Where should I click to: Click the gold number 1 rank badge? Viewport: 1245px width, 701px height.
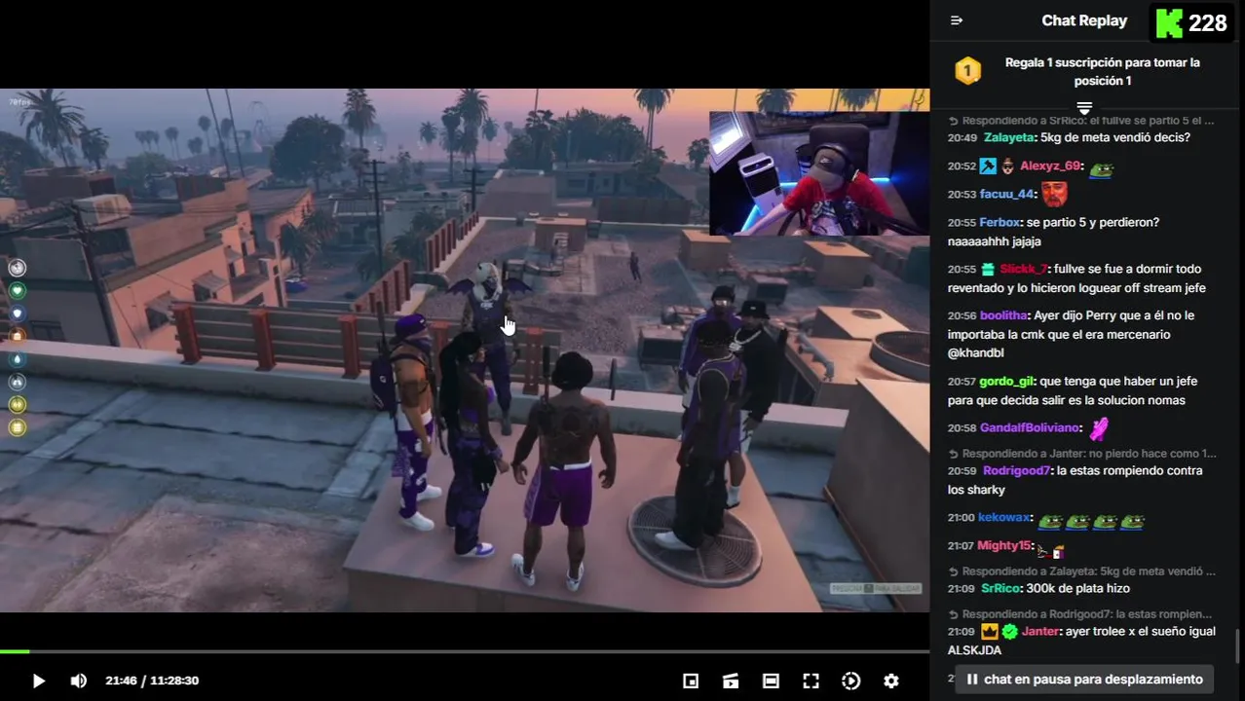point(967,71)
